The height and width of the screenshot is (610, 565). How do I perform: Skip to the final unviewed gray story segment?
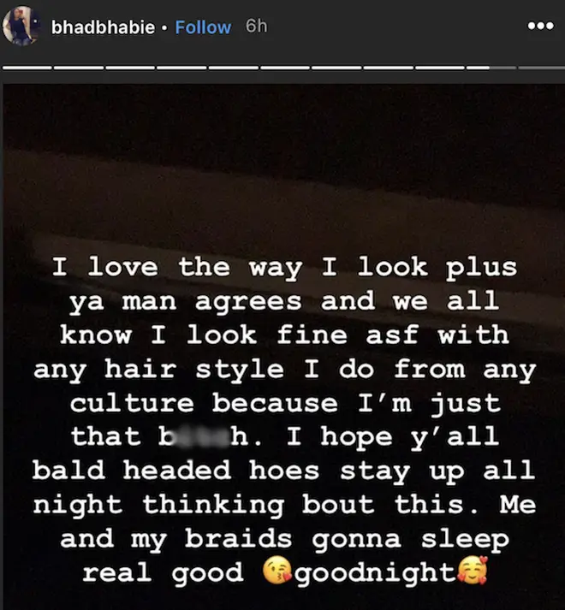pyautogui.click(x=542, y=68)
